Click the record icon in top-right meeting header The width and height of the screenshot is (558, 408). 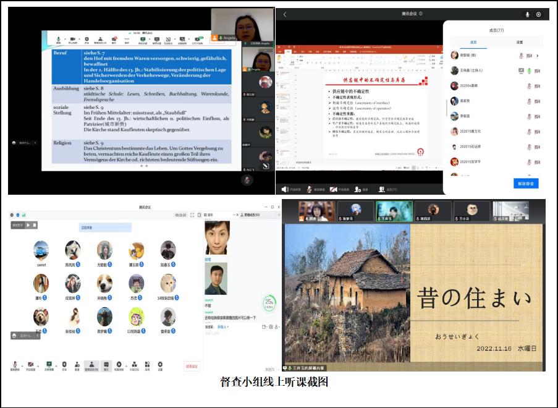click(538, 14)
